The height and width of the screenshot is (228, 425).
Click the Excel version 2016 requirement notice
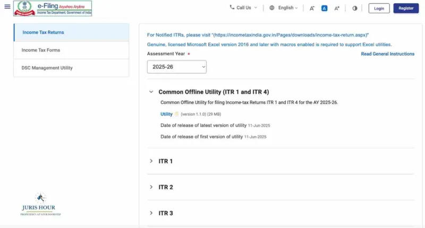269,45
